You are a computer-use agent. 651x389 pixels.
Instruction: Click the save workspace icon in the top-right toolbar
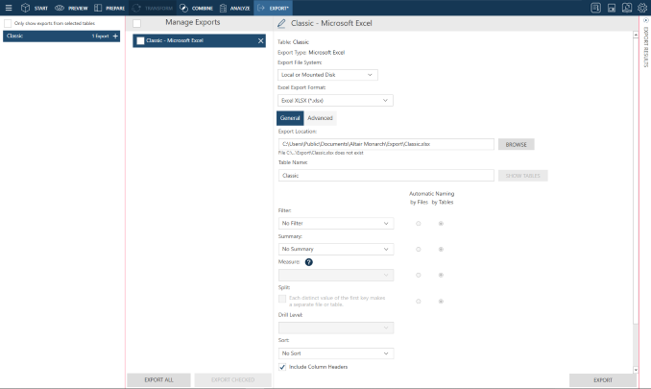tap(612, 8)
